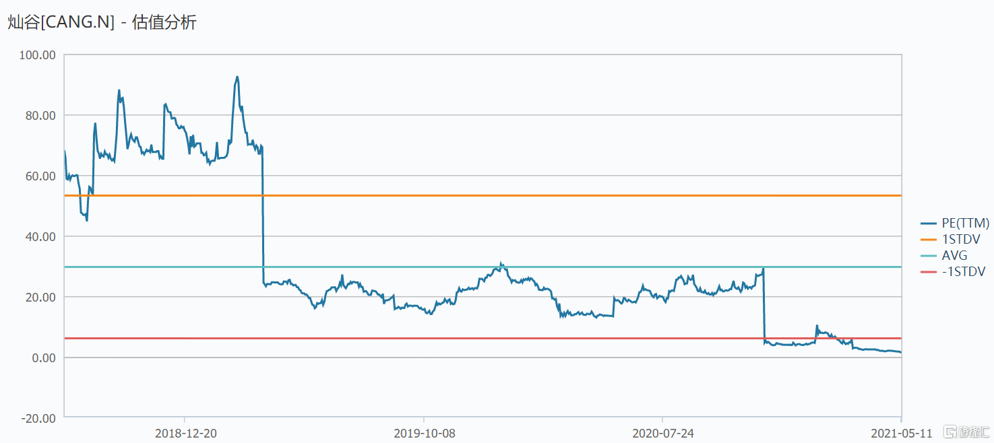Click the 2020-07-24 x-axis date

[x=663, y=433]
